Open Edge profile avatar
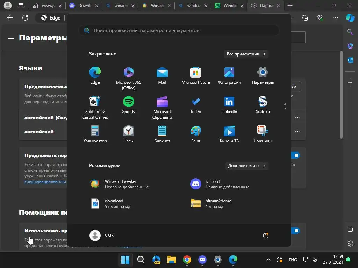Screen dimensions: 358x268 click(x=8, y=6)
